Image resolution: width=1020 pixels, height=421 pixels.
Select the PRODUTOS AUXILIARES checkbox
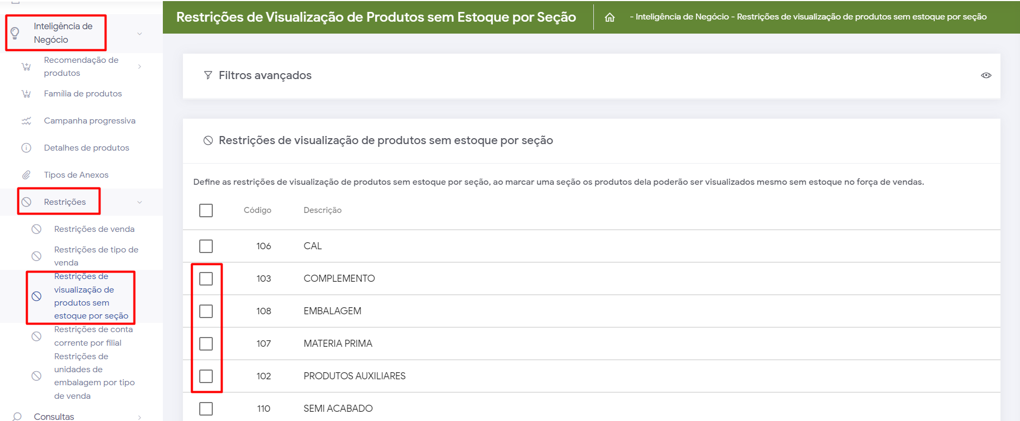coord(206,376)
